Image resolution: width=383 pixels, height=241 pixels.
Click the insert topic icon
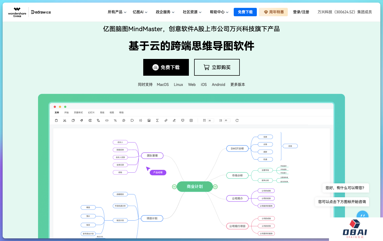click(x=90, y=120)
